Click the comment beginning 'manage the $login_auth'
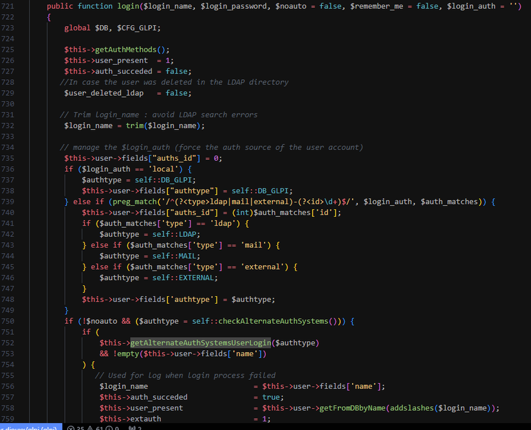The image size is (531, 430). [x=218, y=147]
